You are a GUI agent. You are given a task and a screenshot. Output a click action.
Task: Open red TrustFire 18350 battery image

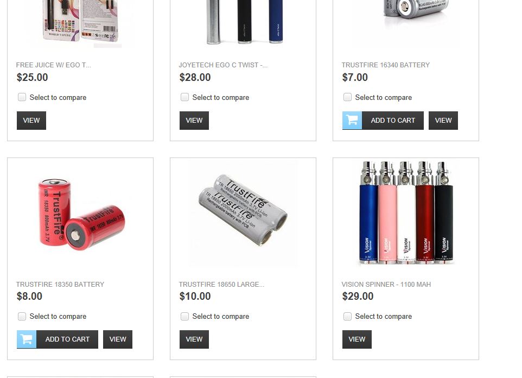click(x=81, y=214)
